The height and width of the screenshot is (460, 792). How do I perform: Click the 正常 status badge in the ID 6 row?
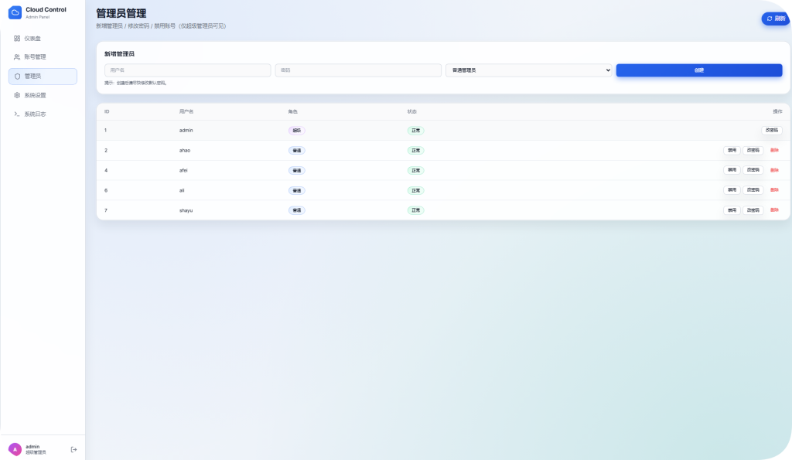point(415,190)
